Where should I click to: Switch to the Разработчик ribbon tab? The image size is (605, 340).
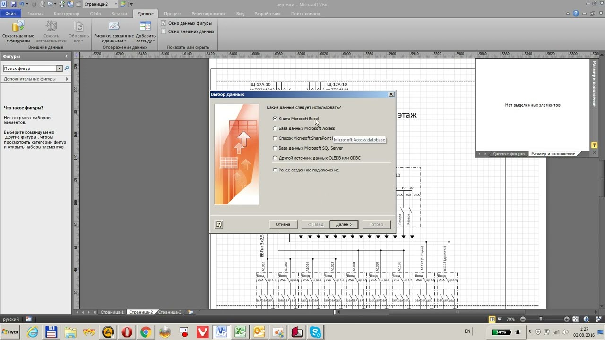click(268, 14)
